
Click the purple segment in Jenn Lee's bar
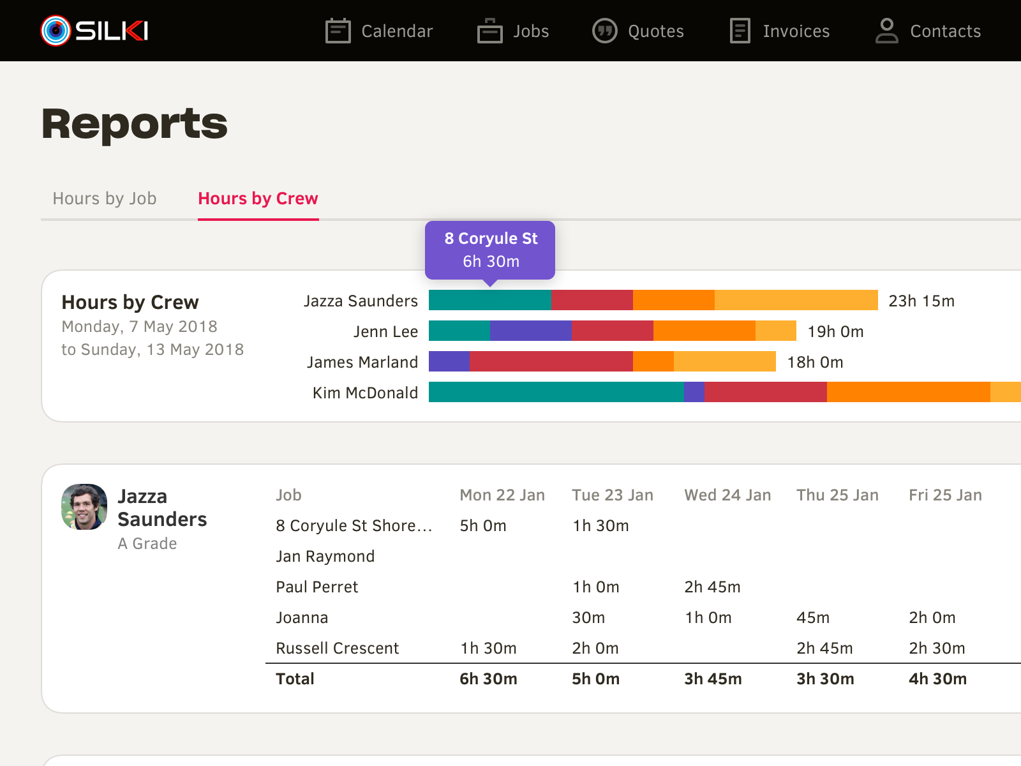coord(531,331)
